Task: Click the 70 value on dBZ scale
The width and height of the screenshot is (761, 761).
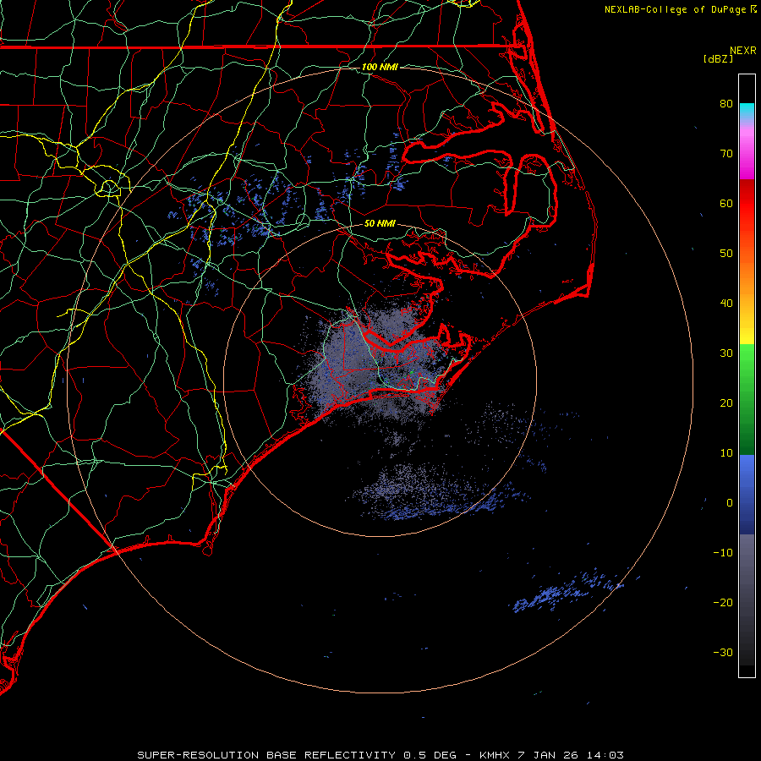Action: pyautogui.click(x=726, y=153)
